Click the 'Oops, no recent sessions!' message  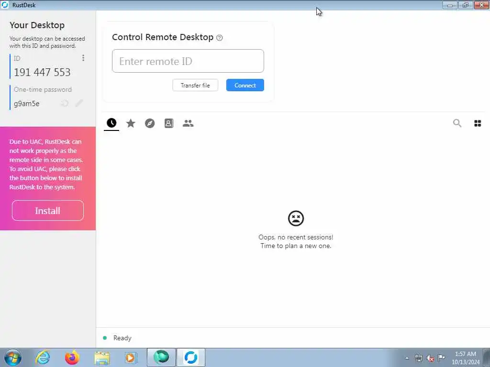point(296,237)
